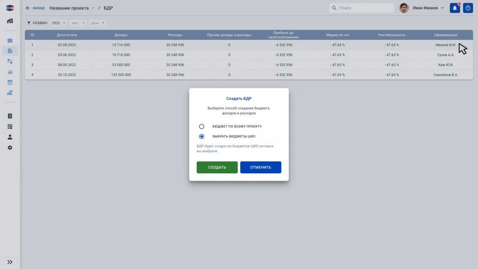
Task: Click the document icon in sidebar
Action: point(10,116)
